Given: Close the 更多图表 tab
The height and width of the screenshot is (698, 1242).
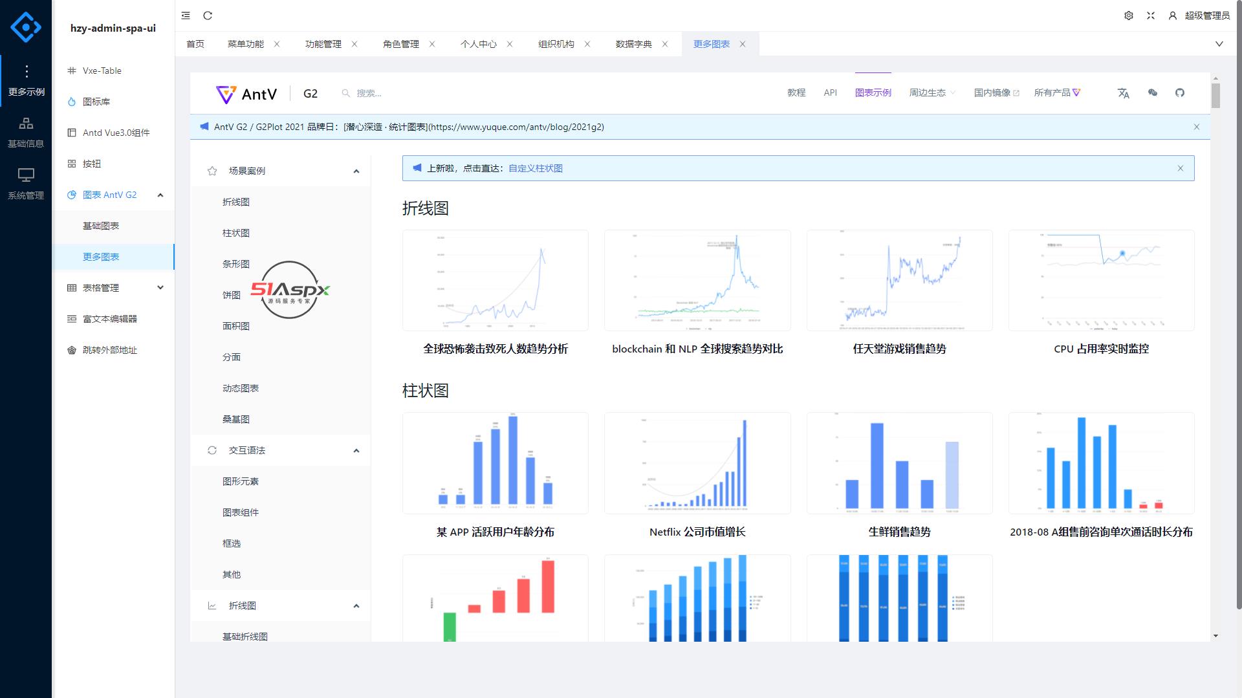Looking at the screenshot, I should [x=743, y=44].
